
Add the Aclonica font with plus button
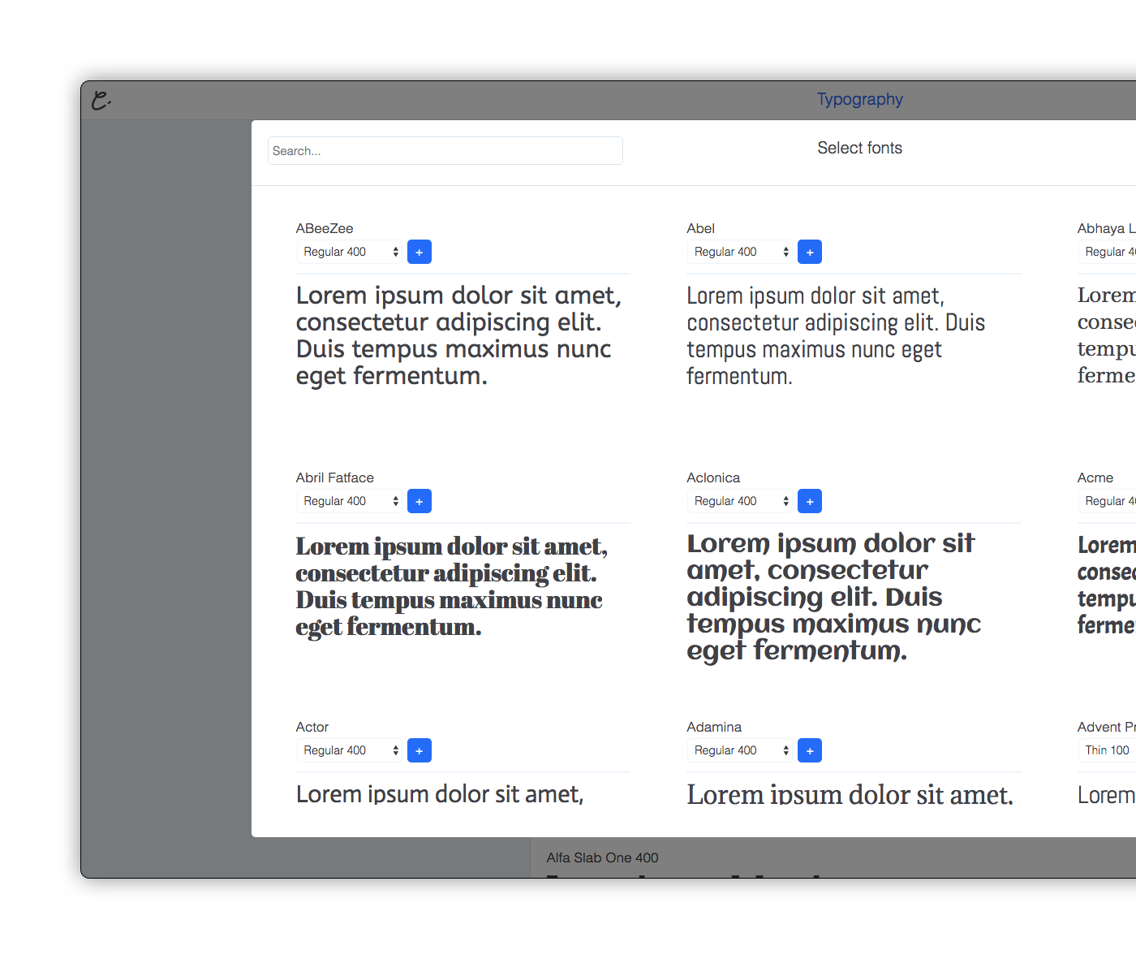click(810, 501)
